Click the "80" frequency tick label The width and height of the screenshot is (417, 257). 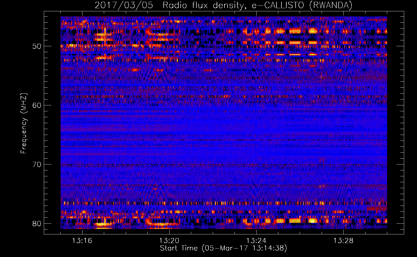click(x=37, y=224)
